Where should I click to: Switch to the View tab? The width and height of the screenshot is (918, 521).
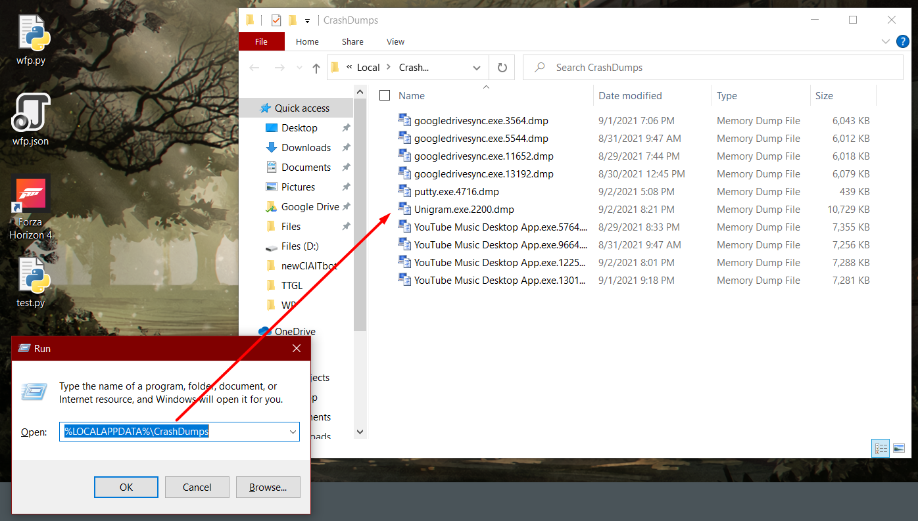tap(395, 41)
